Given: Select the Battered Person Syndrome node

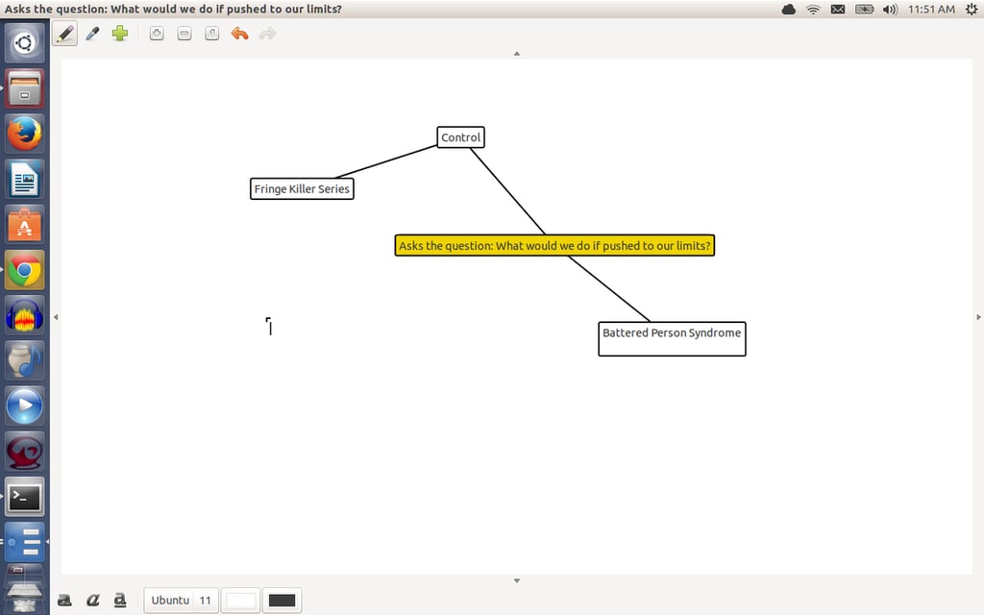Looking at the screenshot, I should pos(672,339).
